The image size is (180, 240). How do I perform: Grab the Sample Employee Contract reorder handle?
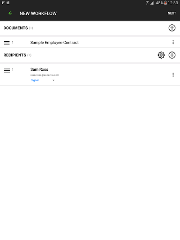7,43
